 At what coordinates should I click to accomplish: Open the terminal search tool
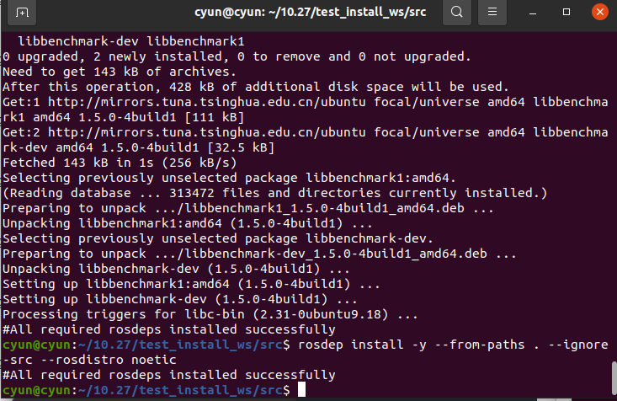click(x=457, y=12)
